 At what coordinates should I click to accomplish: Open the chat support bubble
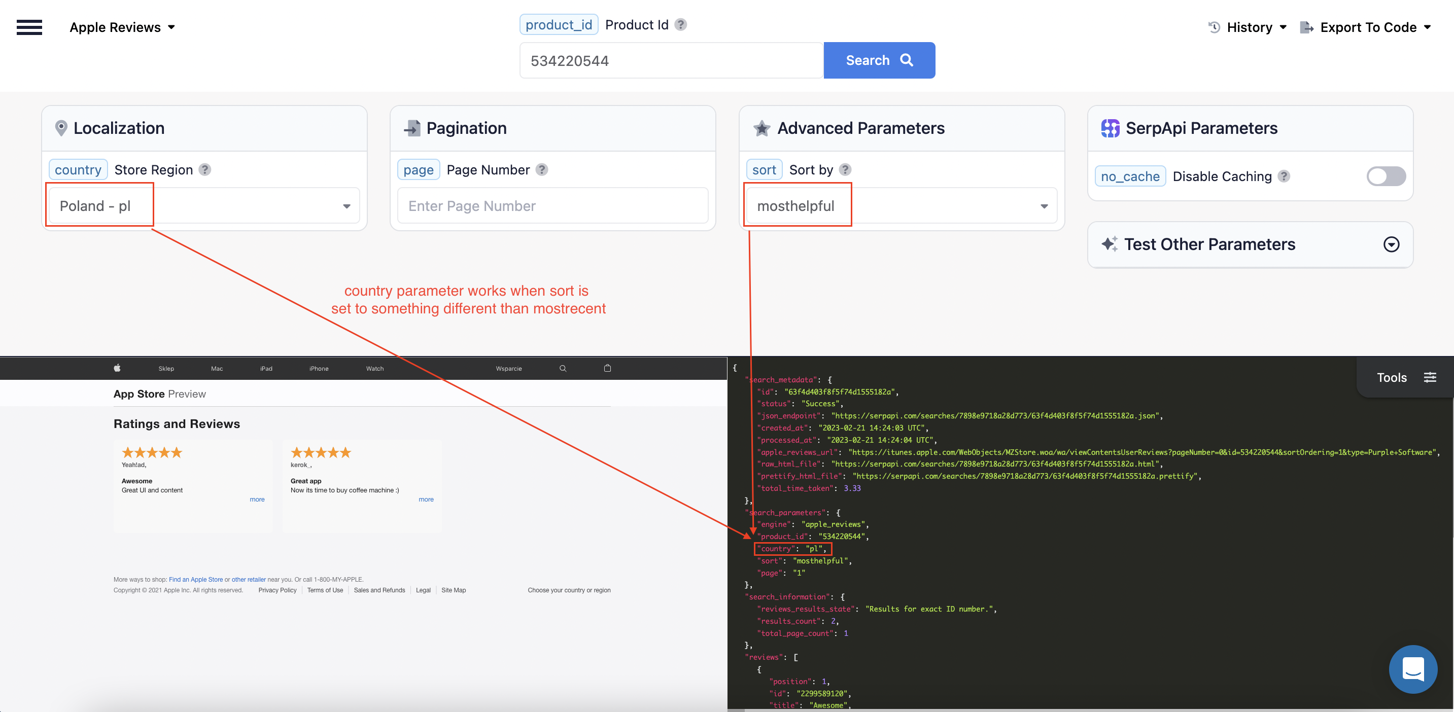1413,669
